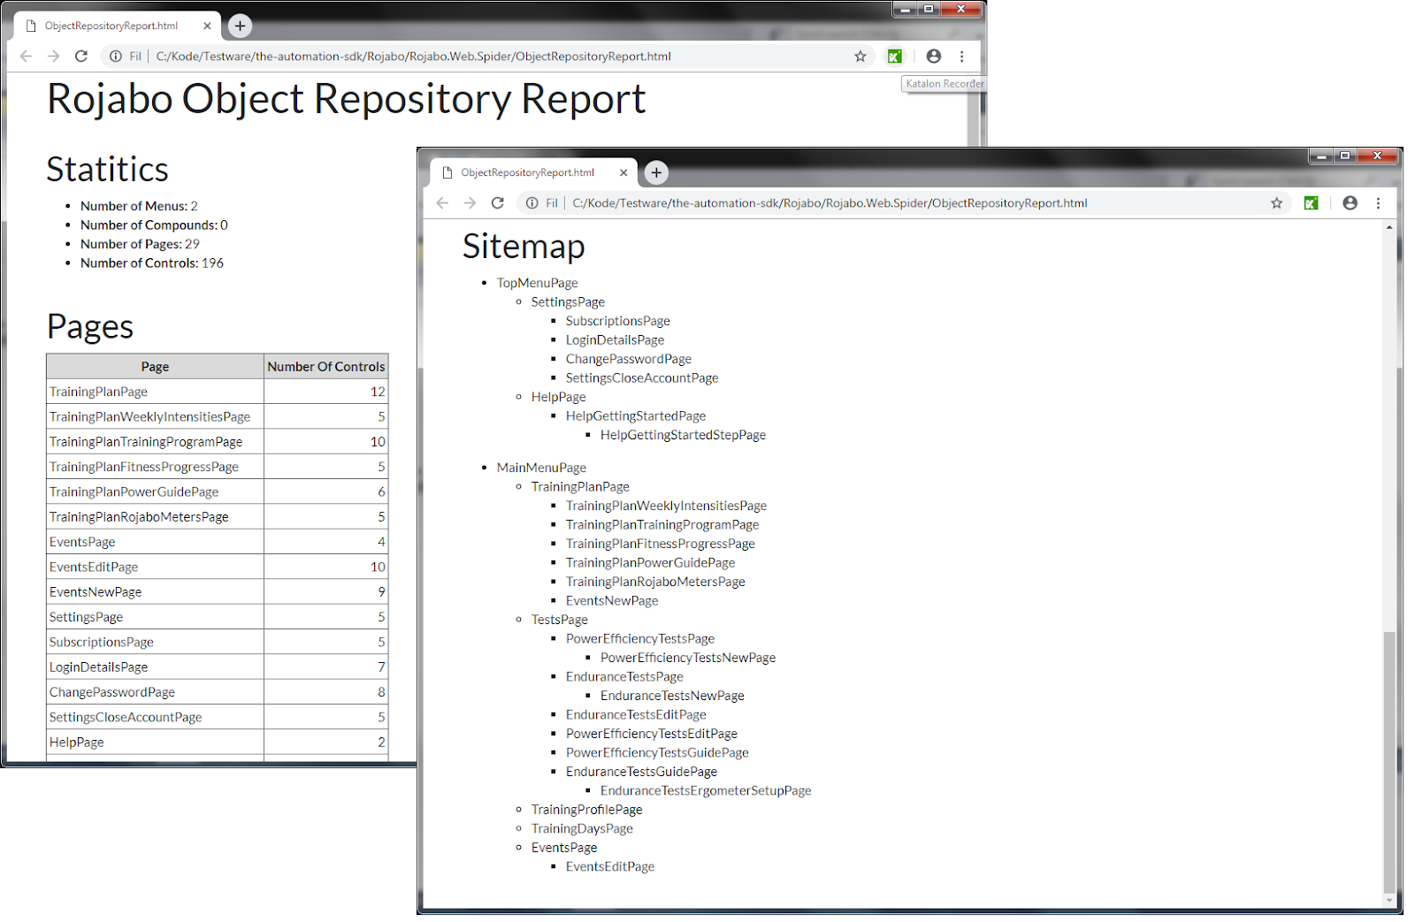This screenshot has height=922, width=1415.
Task: Click TestsPage in the Sitemap
Action: (559, 620)
